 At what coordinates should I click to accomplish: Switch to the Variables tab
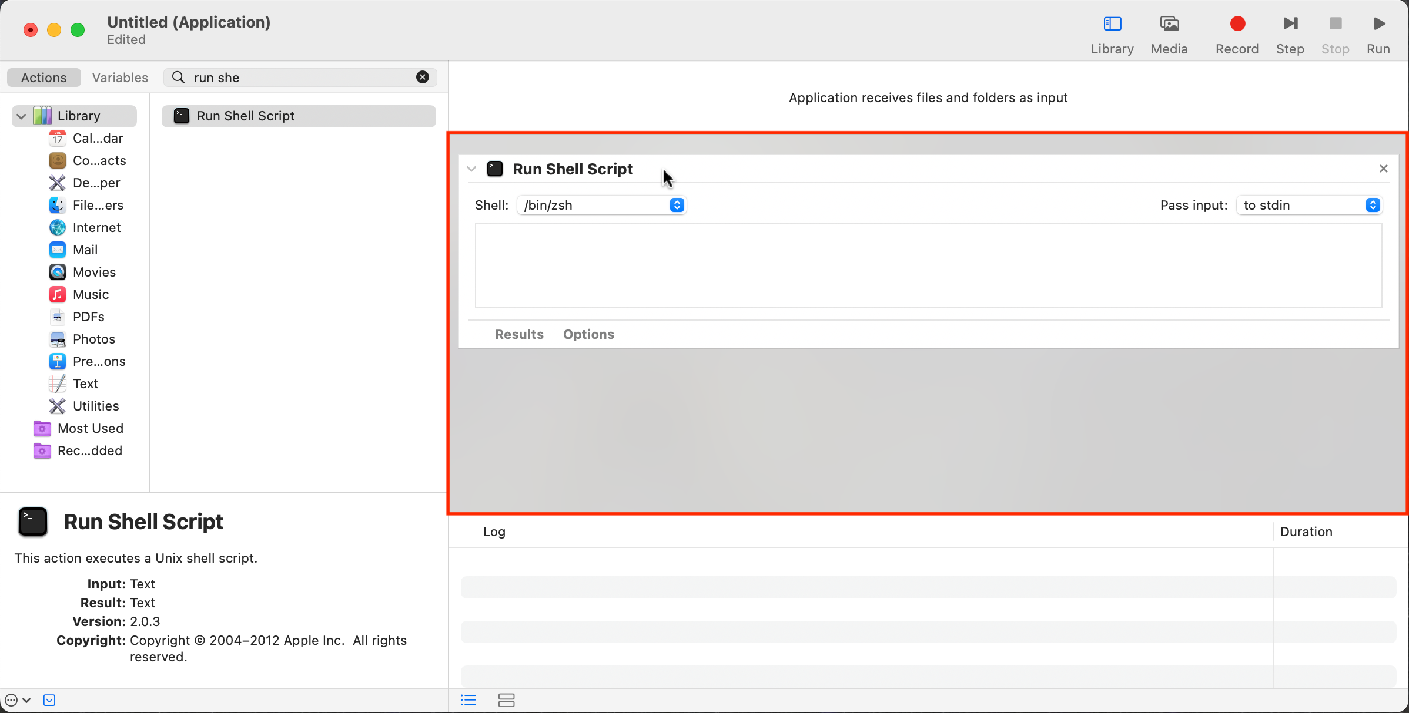[x=120, y=78]
